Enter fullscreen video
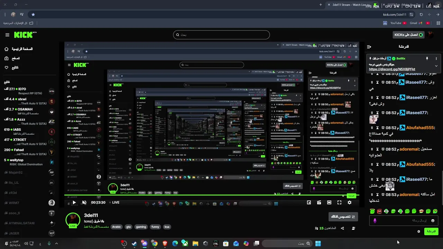Image resolution: width=443 pixels, height=249 pixels. click(339, 203)
